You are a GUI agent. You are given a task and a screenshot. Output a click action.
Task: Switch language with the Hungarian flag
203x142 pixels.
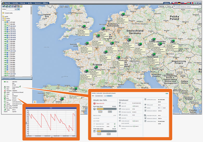coord(188,3)
